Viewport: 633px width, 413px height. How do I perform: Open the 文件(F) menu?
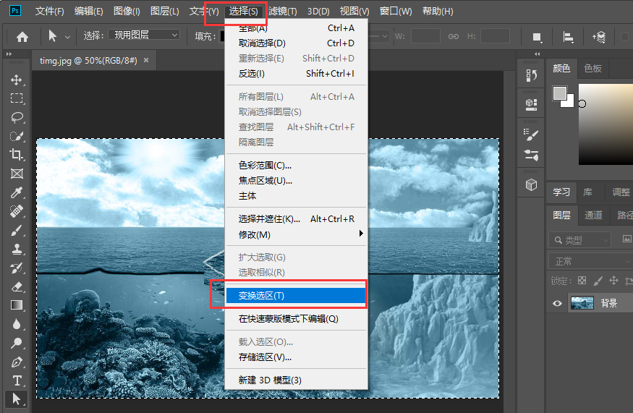50,12
